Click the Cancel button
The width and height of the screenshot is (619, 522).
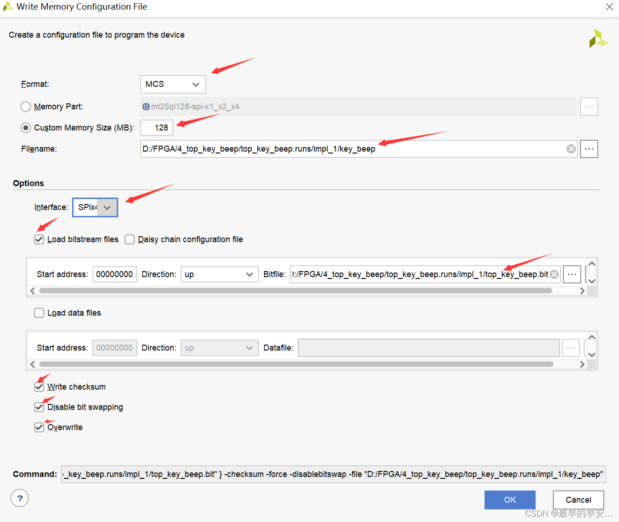[578, 500]
